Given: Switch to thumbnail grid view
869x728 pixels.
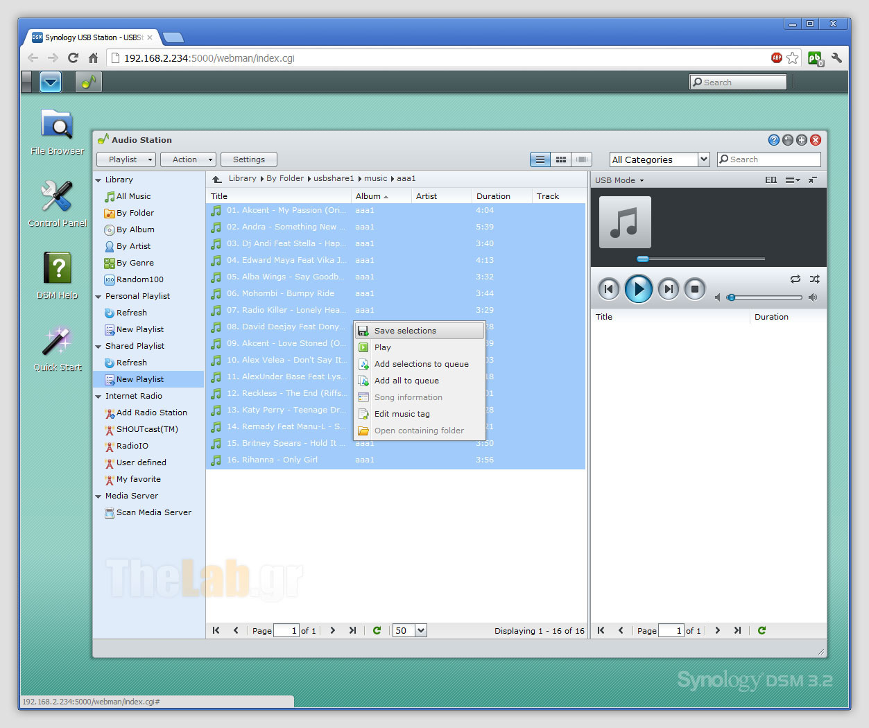Looking at the screenshot, I should [561, 159].
